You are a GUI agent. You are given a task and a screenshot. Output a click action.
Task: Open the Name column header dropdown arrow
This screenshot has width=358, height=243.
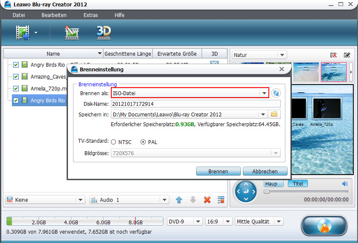(99, 54)
